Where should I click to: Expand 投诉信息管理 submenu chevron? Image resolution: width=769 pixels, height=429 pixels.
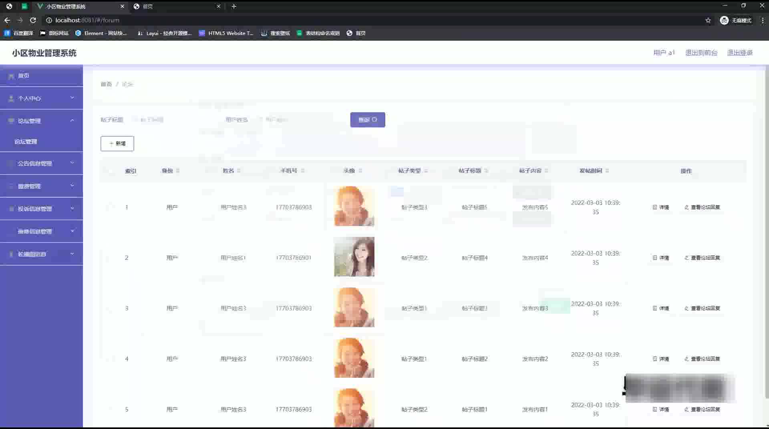coord(72,208)
